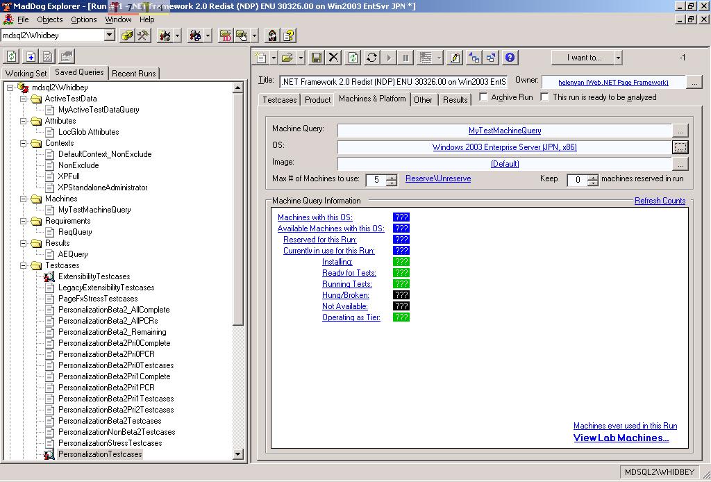The width and height of the screenshot is (711, 482).
Task: Click the browse button beside Owner field
Action: coord(694,82)
